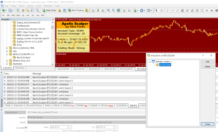This screenshot has width=218, height=132.
Task: Click the Zoom In magnifier icon
Action: click(108, 10)
